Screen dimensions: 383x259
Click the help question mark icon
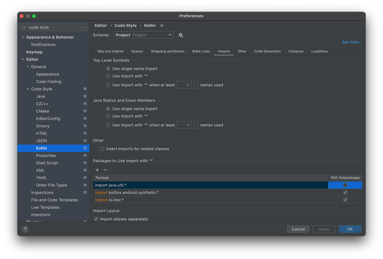(x=25, y=229)
